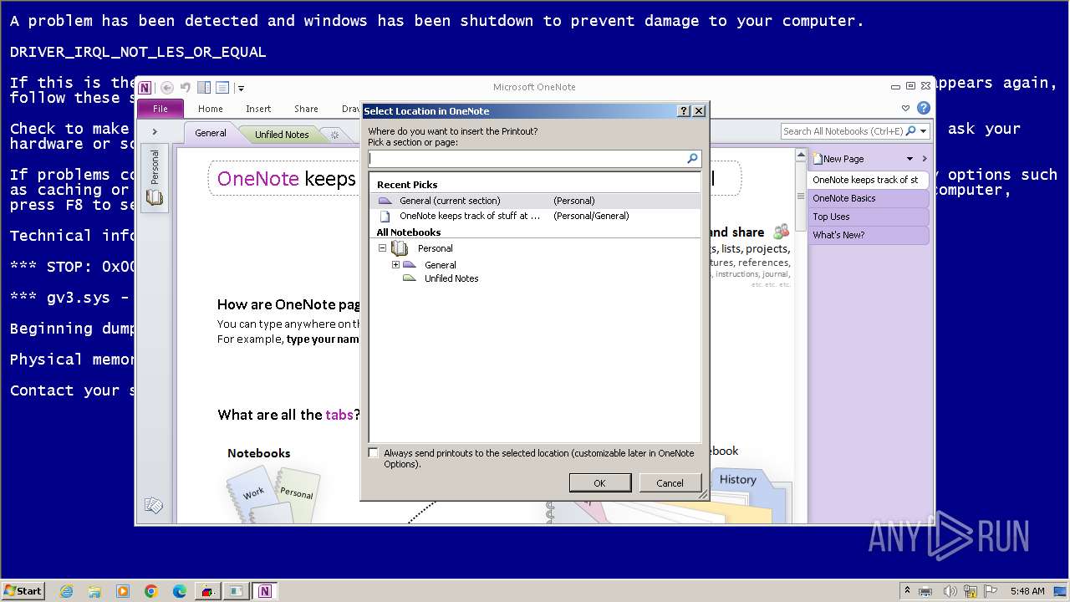Image resolution: width=1070 pixels, height=602 pixels.
Task: Open the File tab in OneNote
Action: pyautogui.click(x=160, y=109)
